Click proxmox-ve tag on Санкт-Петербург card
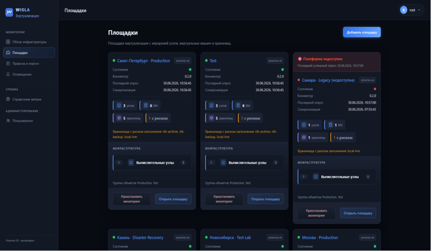The width and height of the screenshot is (431, 251). pos(183,61)
